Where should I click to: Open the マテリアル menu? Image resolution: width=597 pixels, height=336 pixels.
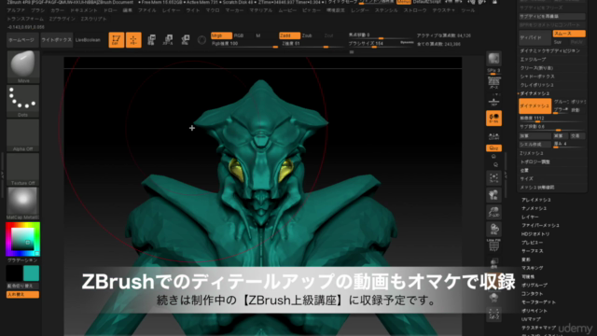[x=261, y=10]
